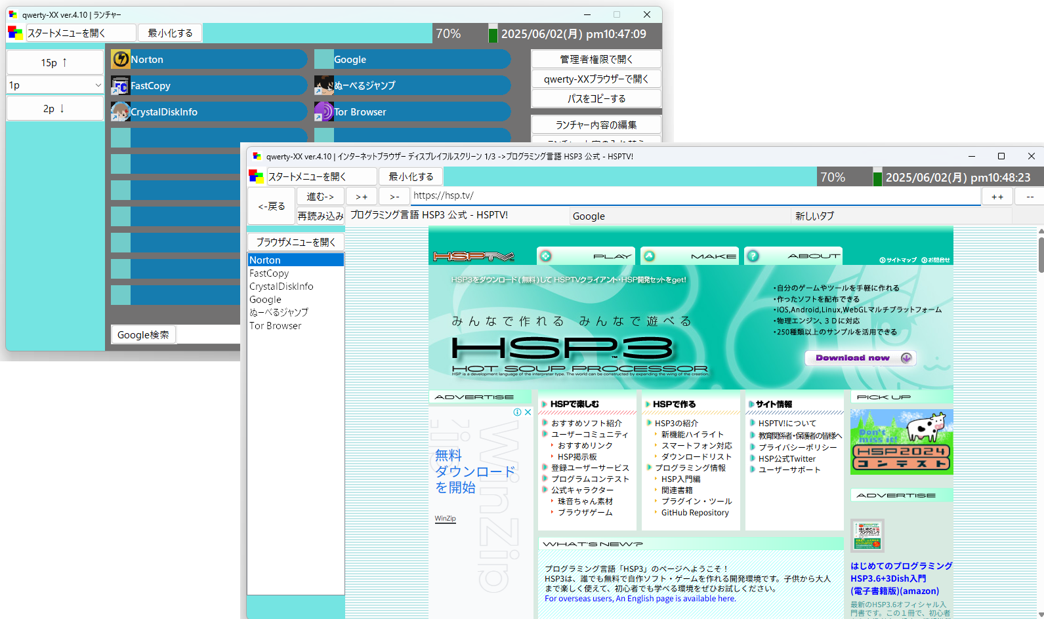The width and height of the screenshot is (1044, 619).
Task: Click the HSP book cover thumbnail
Action: click(x=867, y=536)
